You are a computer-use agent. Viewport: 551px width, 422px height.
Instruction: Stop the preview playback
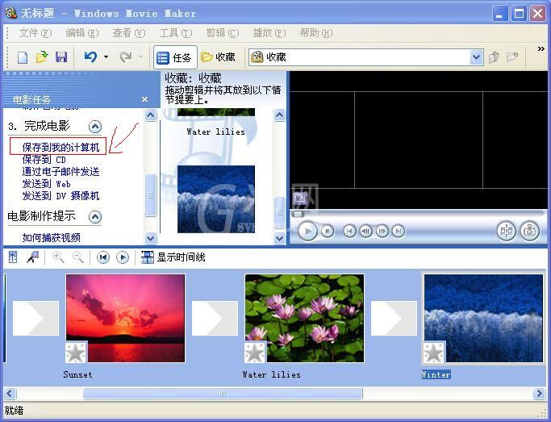328,232
